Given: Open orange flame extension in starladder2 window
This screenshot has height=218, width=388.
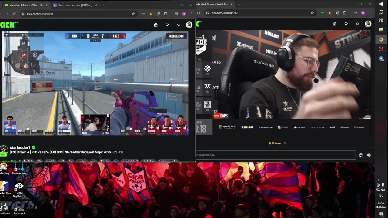Looking at the screenshot, I should click(x=330, y=13).
